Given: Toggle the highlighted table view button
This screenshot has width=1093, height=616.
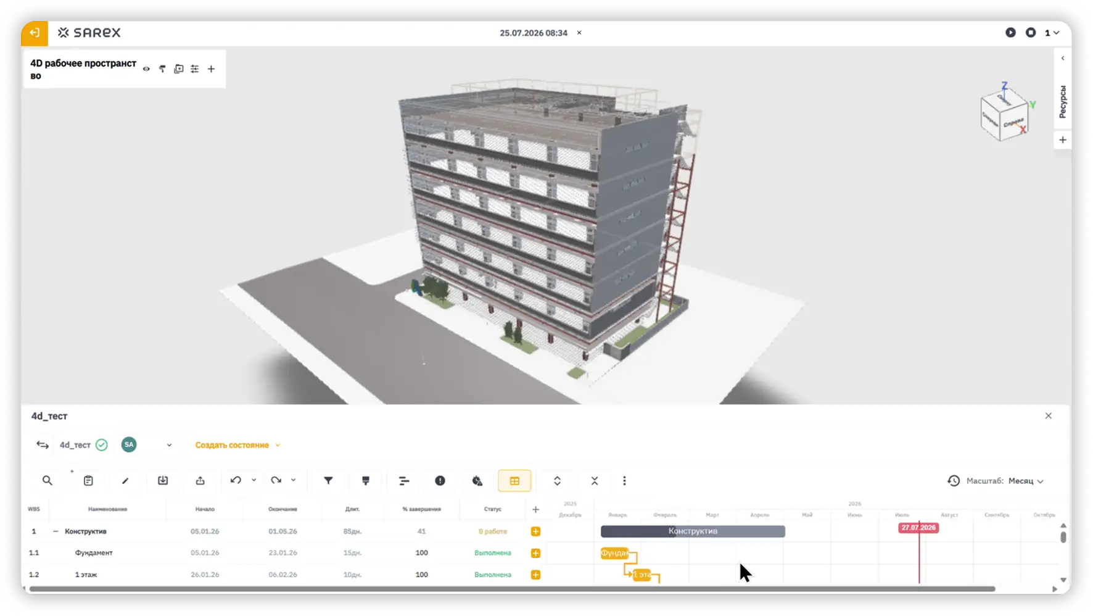Looking at the screenshot, I should [x=514, y=481].
